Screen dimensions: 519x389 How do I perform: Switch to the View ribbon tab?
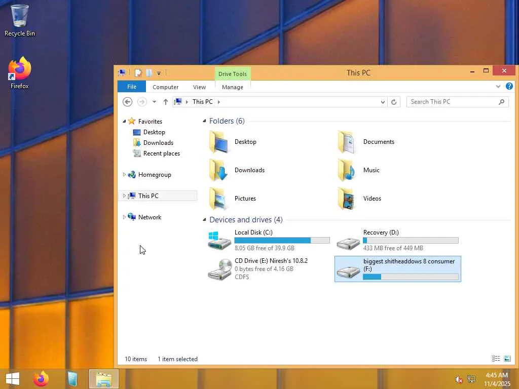pos(199,87)
